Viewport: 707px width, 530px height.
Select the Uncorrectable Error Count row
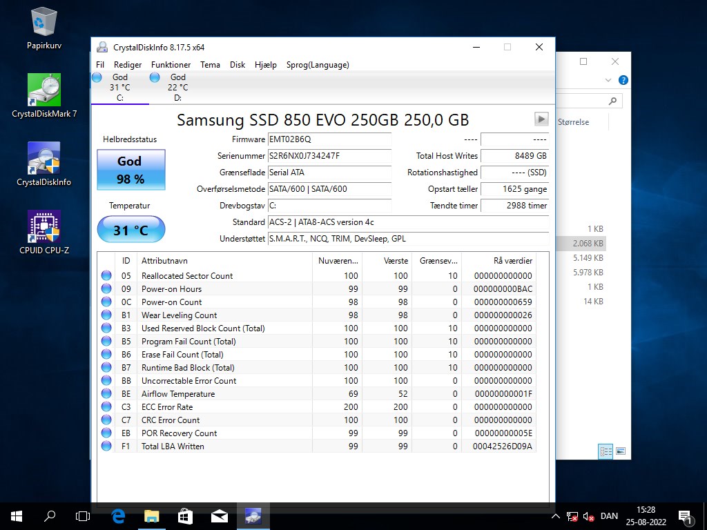pos(316,380)
